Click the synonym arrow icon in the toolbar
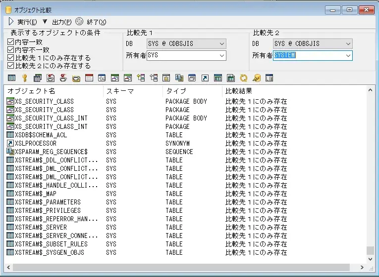Screen dimensions: 379x277 (205, 78)
